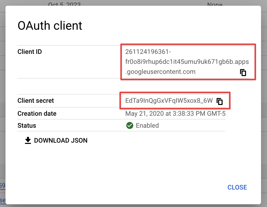Viewport: 267px width, 207px height.
Task: Click the creation date timestamp
Action: tap(175, 114)
